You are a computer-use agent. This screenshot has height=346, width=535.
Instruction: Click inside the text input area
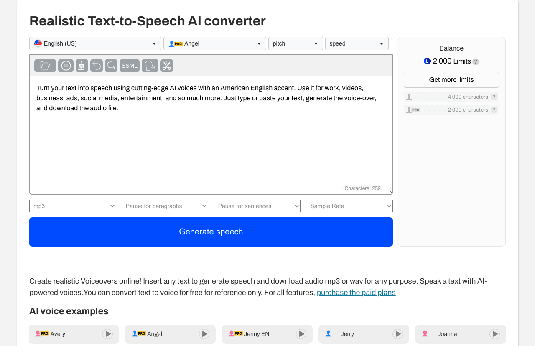click(211, 135)
